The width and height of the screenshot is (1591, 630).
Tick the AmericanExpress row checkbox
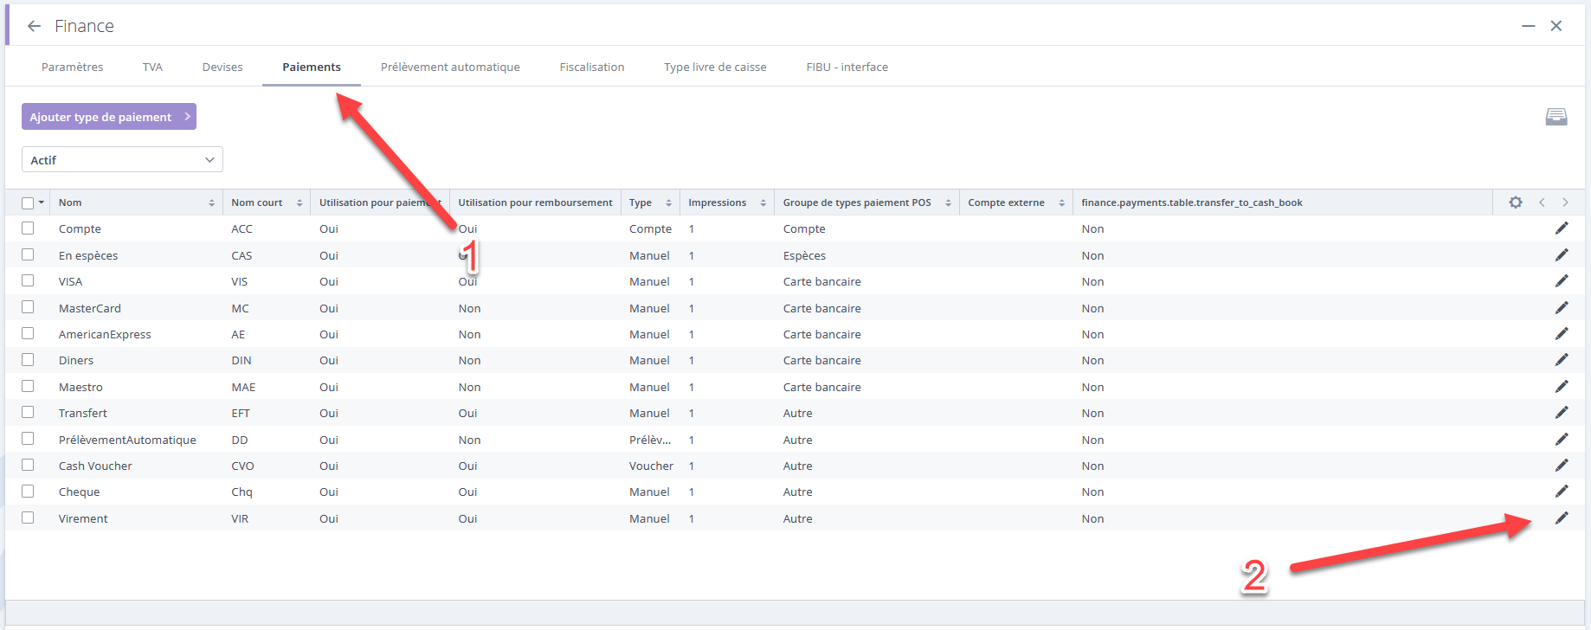[28, 333]
